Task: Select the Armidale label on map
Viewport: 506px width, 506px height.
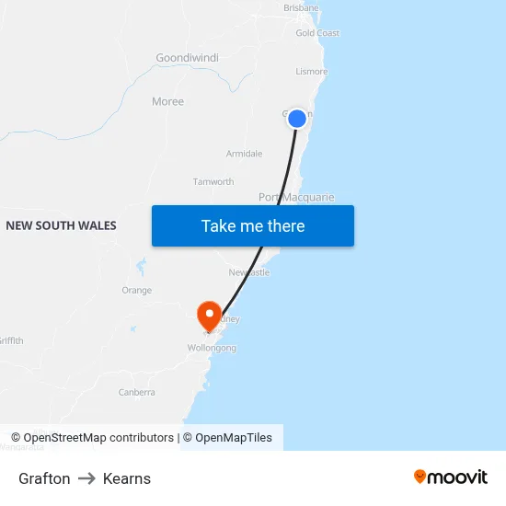Action: (x=244, y=154)
